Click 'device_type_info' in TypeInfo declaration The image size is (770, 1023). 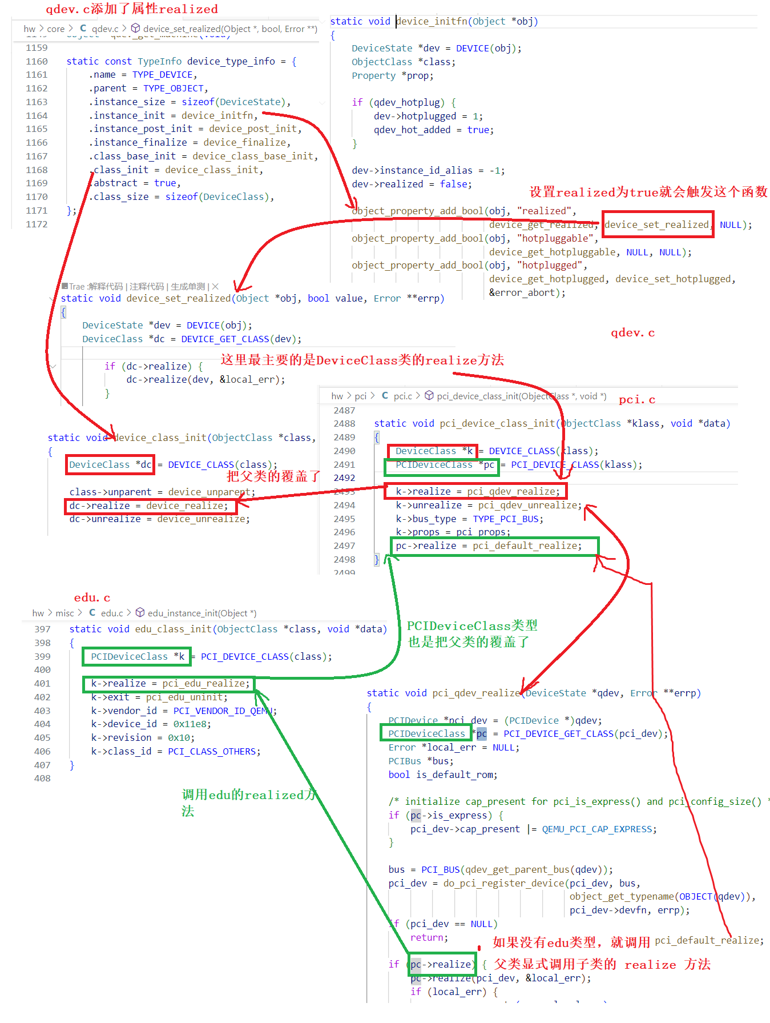[x=231, y=61]
